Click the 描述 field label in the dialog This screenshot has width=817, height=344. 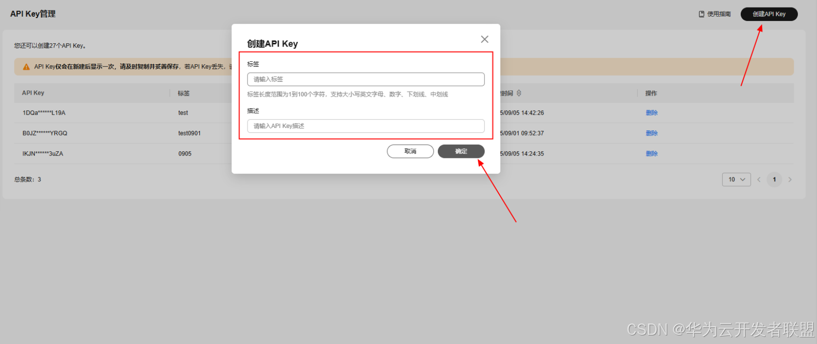(x=253, y=111)
